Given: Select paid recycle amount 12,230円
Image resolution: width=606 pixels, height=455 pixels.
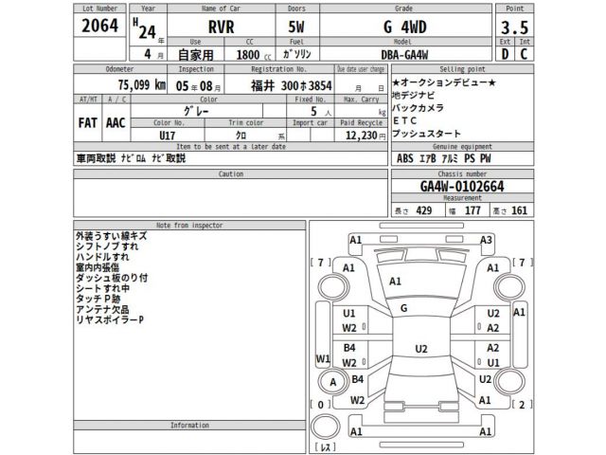Looking at the screenshot, I should click(x=365, y=136).
